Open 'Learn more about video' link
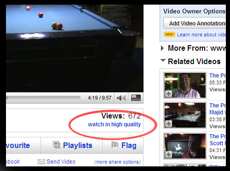Viewport: 230px width, 171px height. click(x=201, y=35)
